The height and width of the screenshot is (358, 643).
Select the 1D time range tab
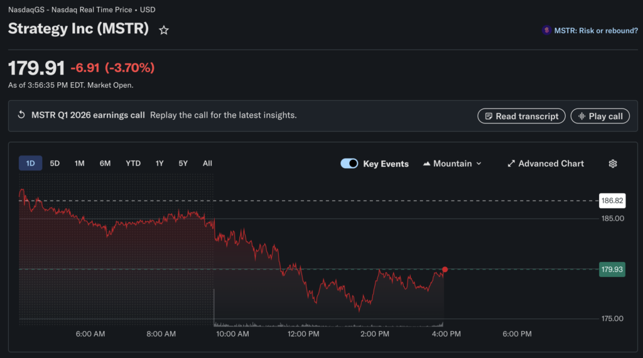[30, 163]
